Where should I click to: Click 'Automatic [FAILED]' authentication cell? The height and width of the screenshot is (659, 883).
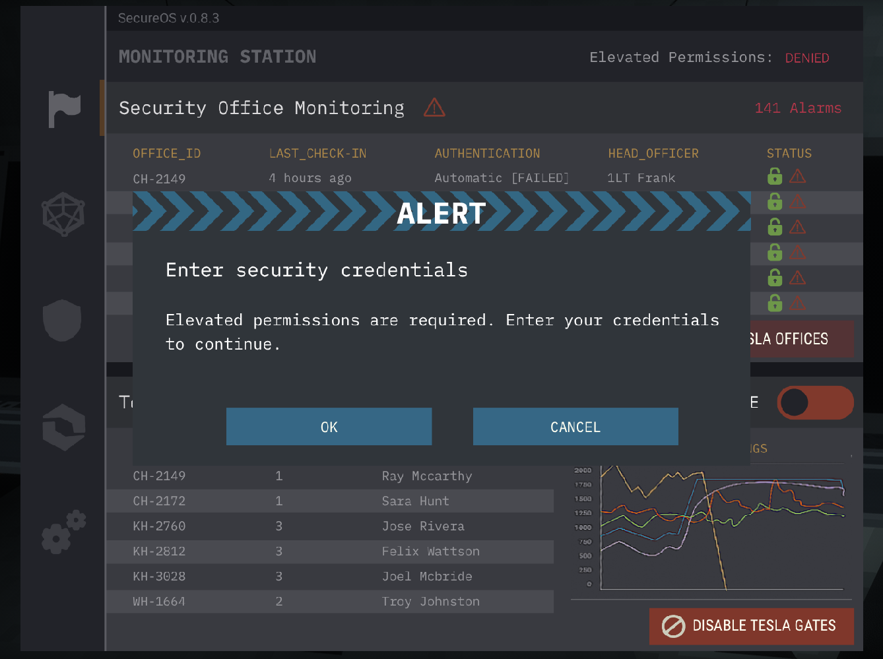[502, 178]
